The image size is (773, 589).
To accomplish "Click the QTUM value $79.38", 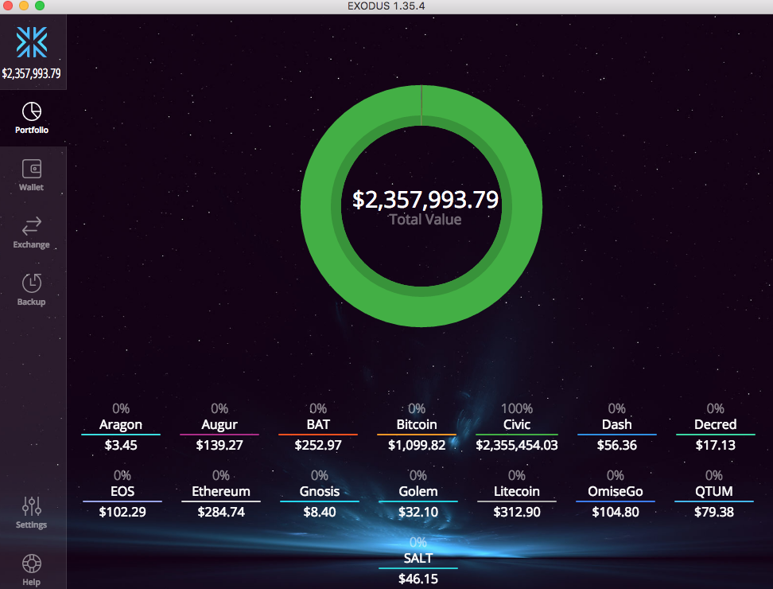I will coord(714,512).
